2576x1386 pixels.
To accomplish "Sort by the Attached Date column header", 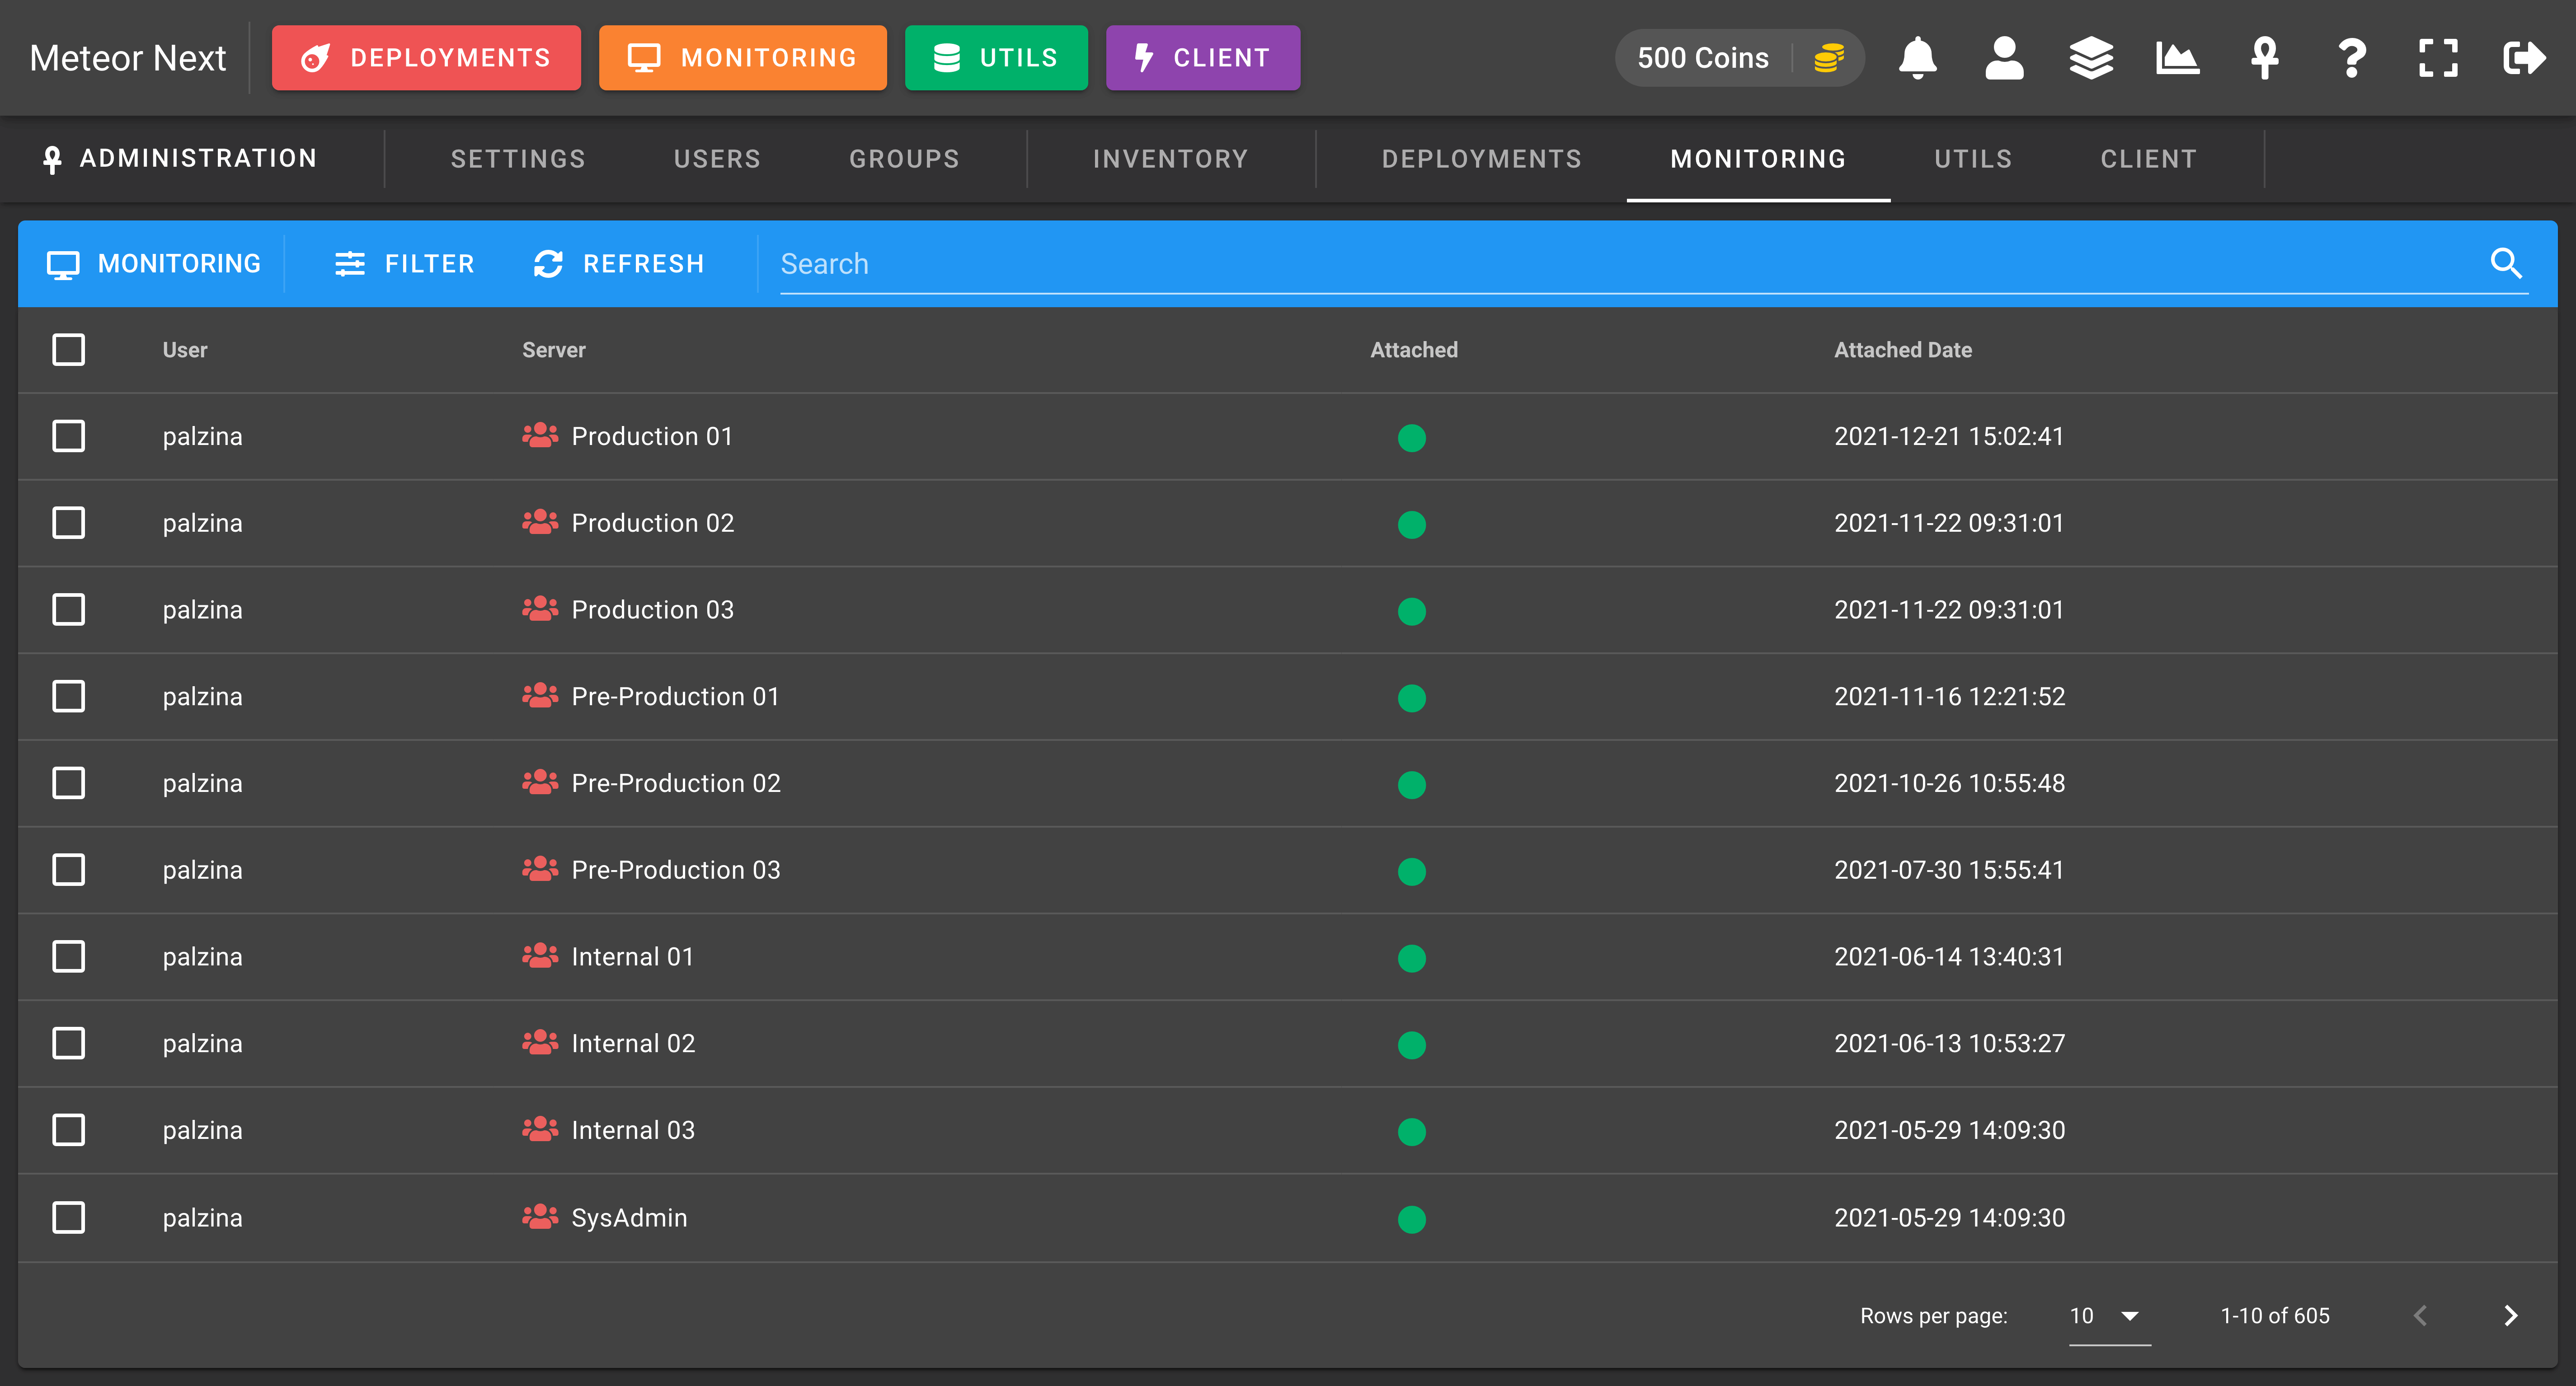I will point(1902,350).
